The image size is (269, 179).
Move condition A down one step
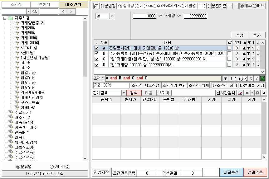coord(249,48)
